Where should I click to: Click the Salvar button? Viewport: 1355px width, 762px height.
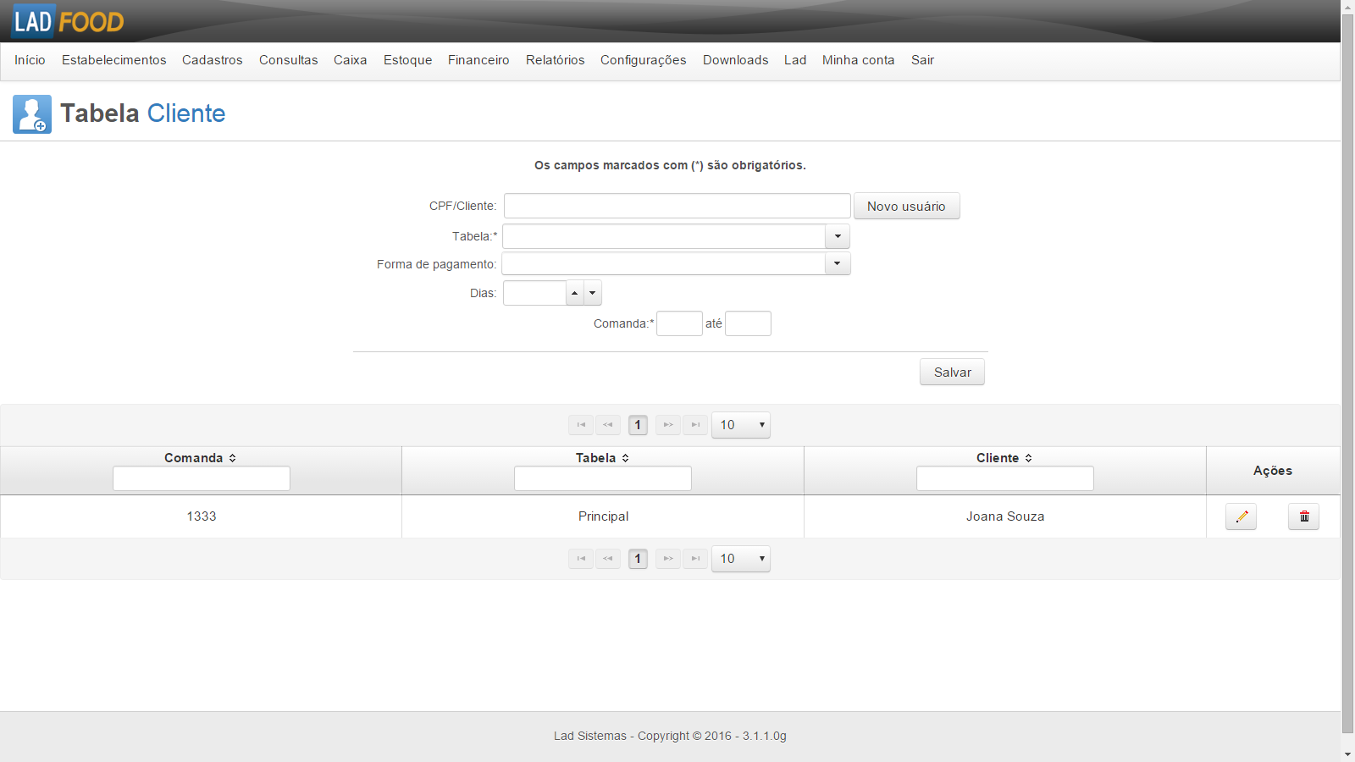952,372
